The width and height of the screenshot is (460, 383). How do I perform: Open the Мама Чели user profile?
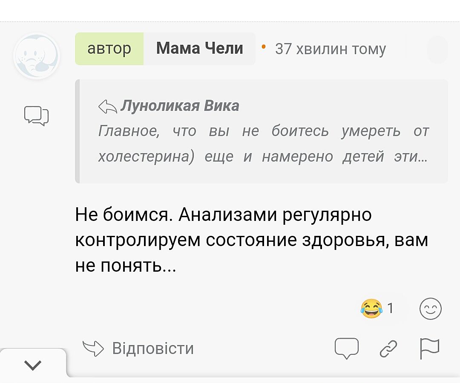tap(199, 49)
